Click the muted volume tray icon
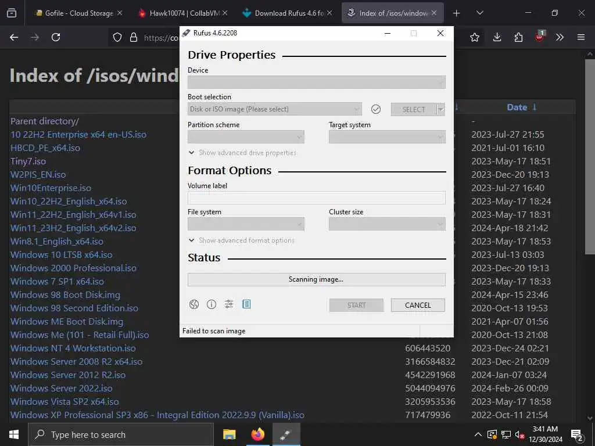Viewport: 595px width, 446px height. pos(519,434)
